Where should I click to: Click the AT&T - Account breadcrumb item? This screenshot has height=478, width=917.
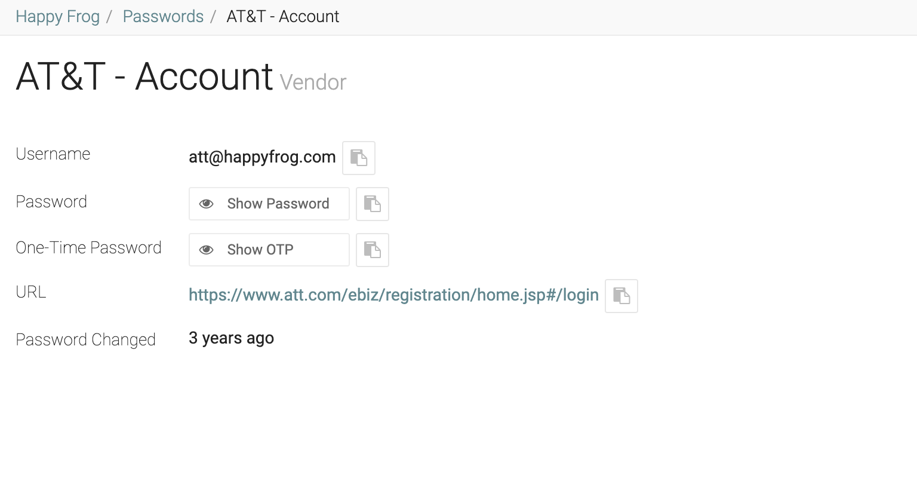point(282,17)
